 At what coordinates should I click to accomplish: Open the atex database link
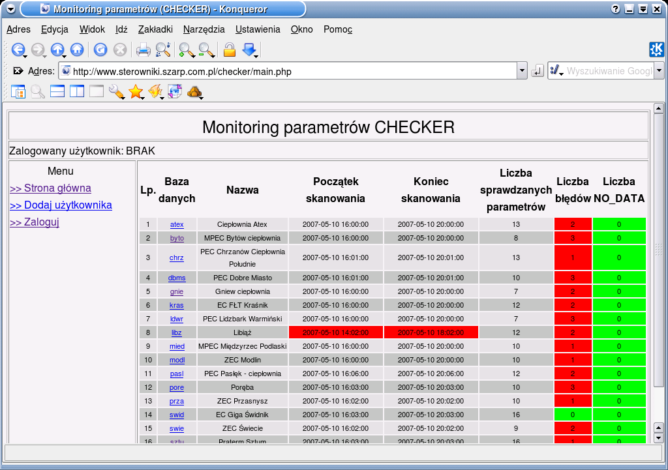pyautogui.click(x=177, y=224)
